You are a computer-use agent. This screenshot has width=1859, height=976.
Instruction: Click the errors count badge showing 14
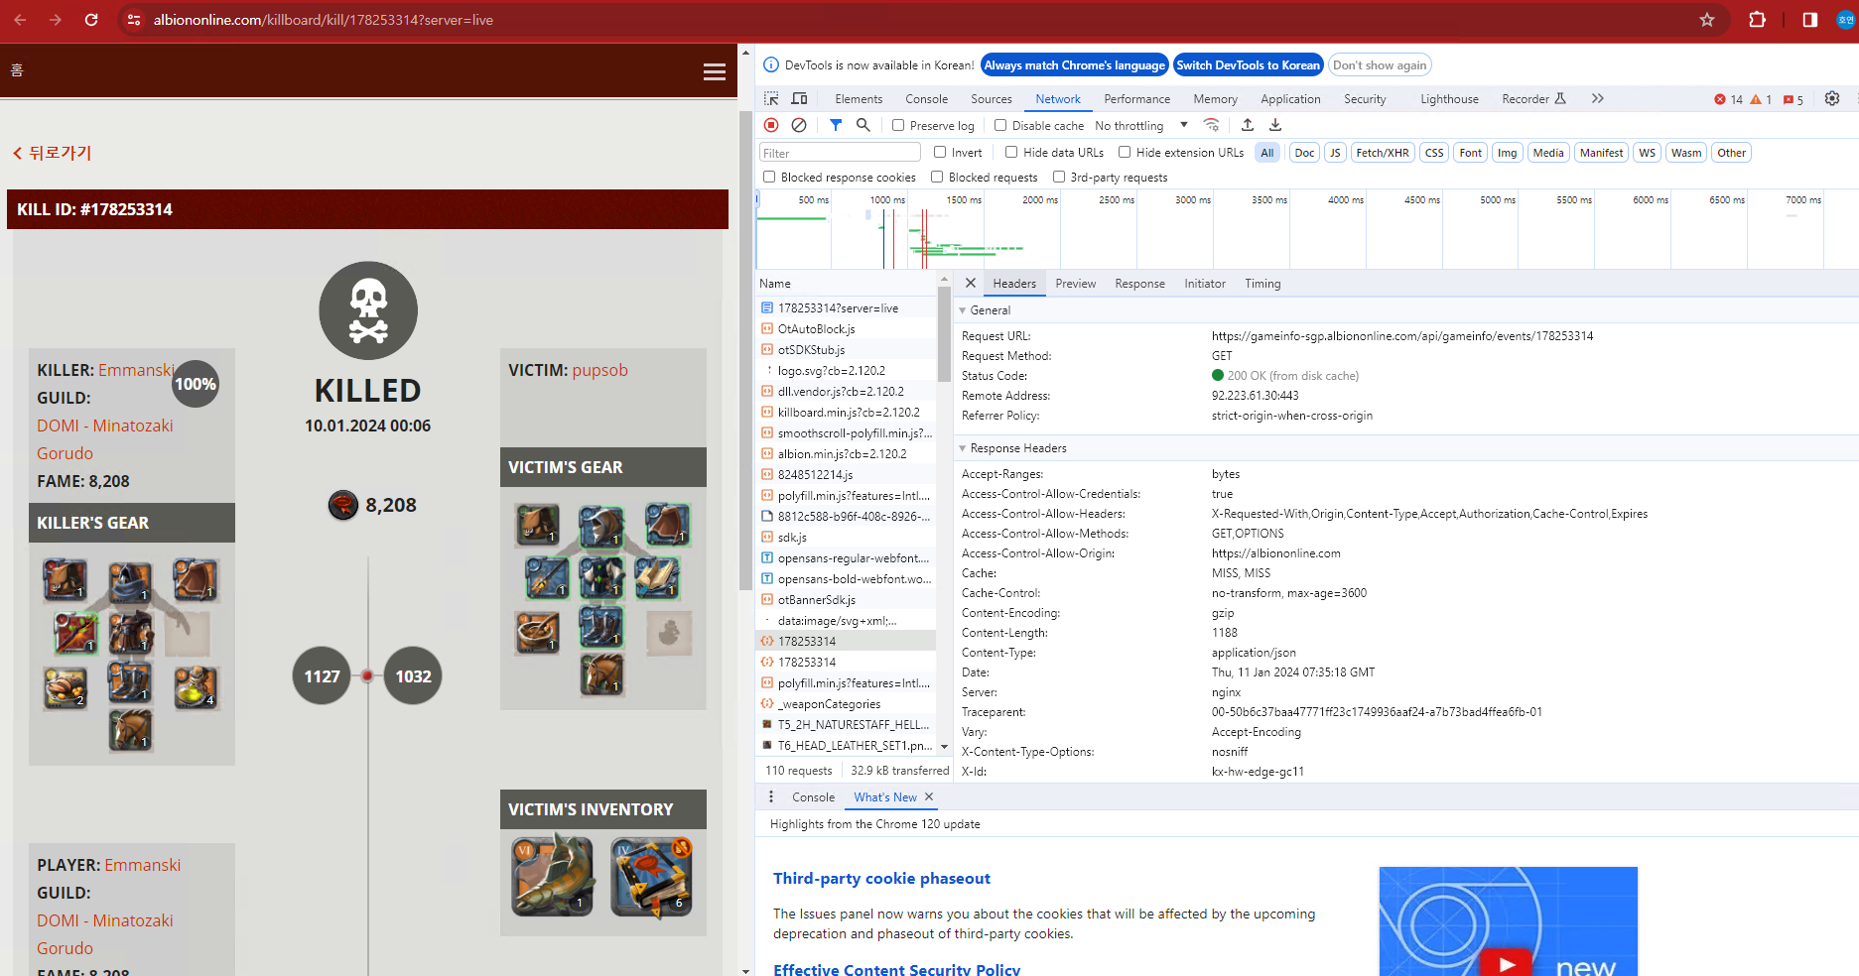click(x=1728, y=99)
